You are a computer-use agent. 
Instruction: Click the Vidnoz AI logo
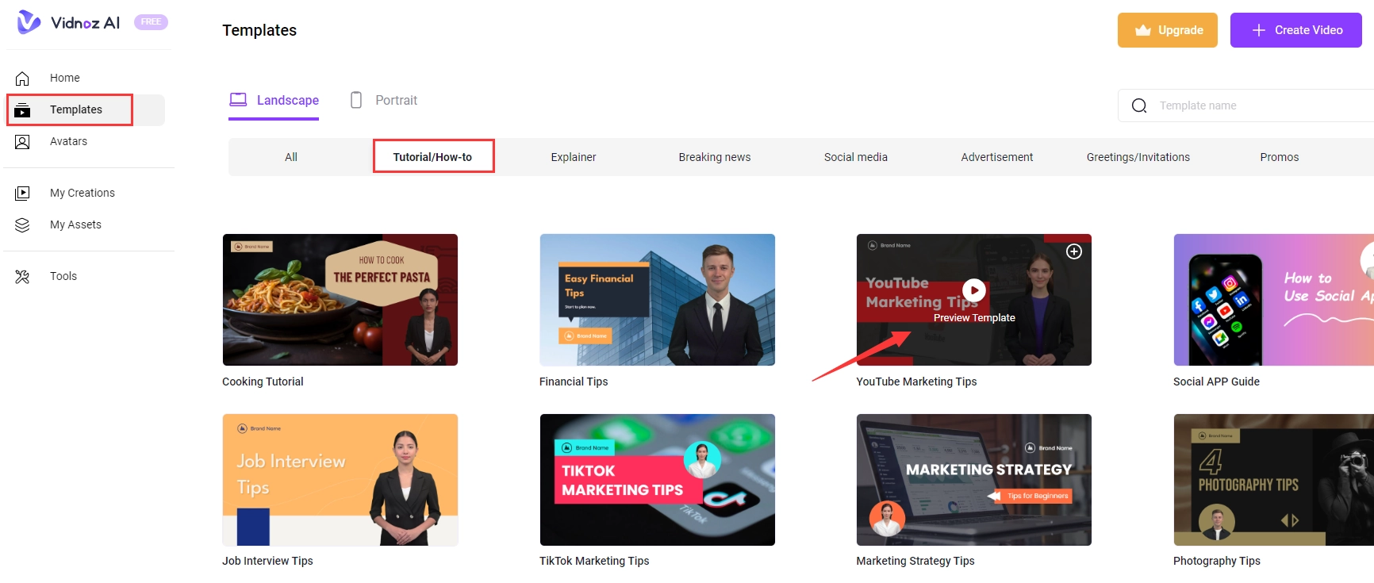[69, 22]
